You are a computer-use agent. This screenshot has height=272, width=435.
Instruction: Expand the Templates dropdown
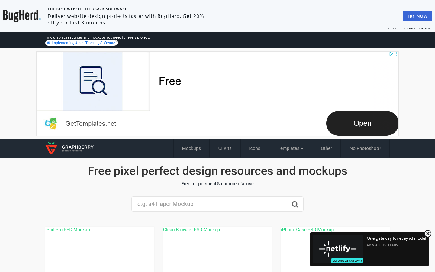coord(290,148)
